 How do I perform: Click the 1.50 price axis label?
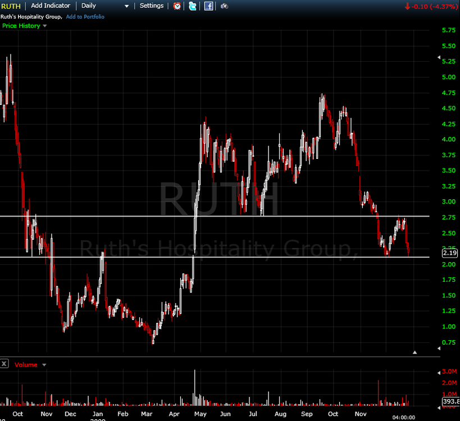[449, 295]
